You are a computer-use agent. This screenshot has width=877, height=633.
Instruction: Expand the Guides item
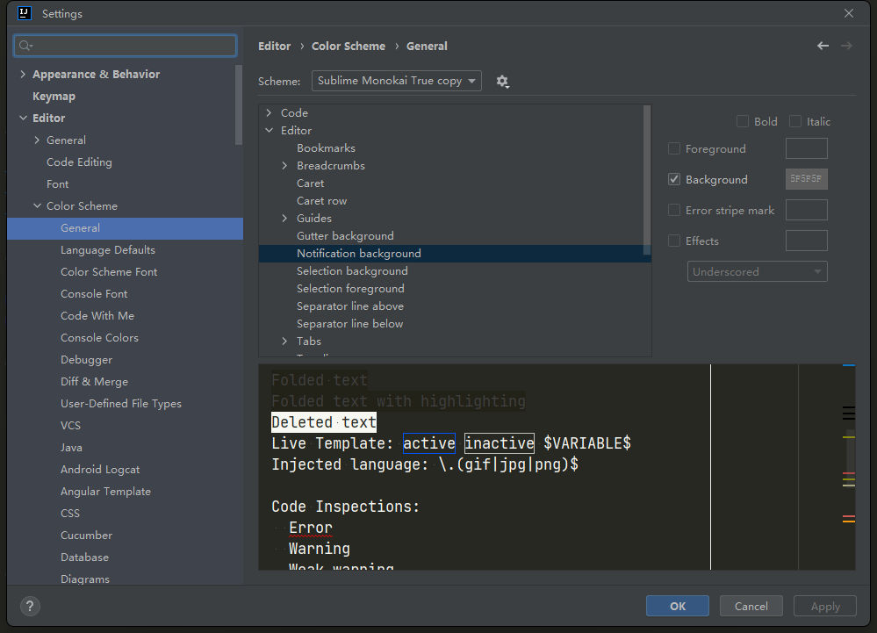284,218
